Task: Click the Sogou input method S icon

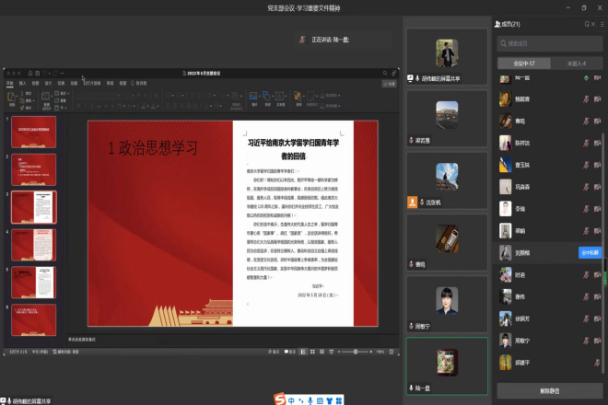Action: coord(279,399)
